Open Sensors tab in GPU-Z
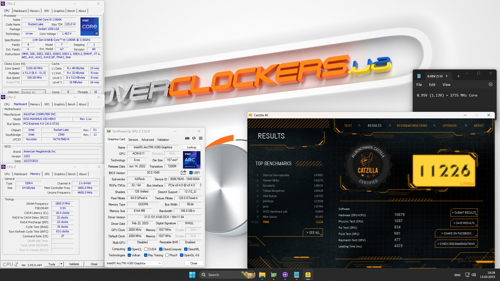The height and width of the screenshot is (281, 500). coord(133,140)
